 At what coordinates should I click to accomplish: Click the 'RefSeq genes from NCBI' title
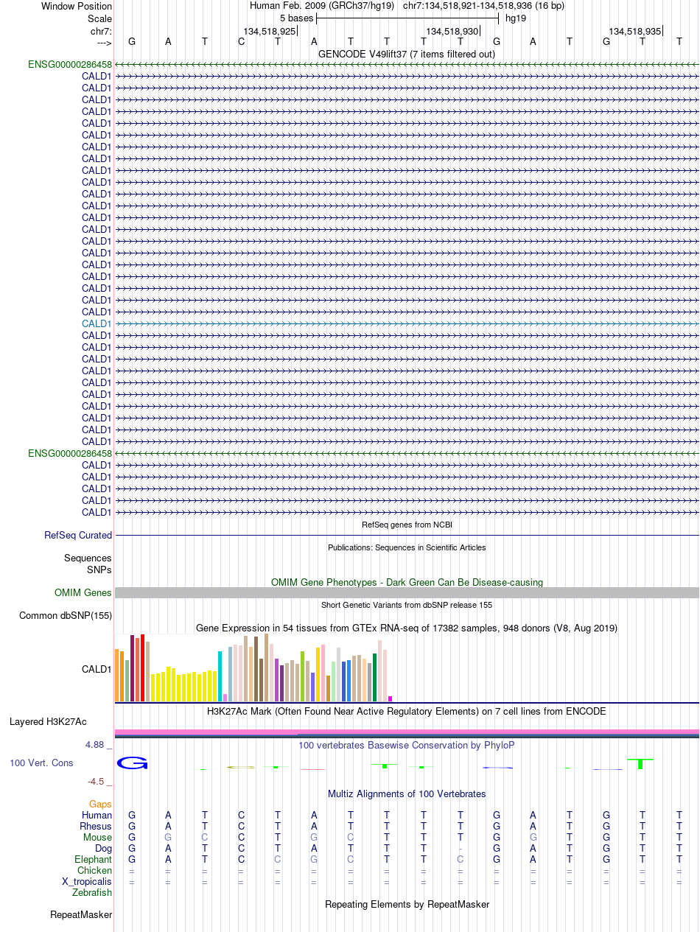point(407,525)
